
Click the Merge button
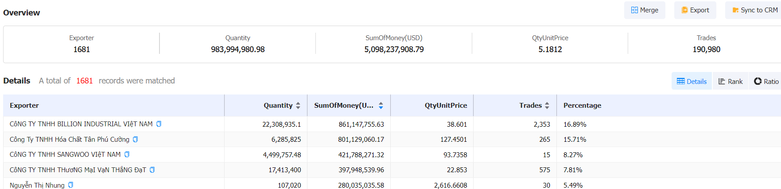[x=645, y=10]
